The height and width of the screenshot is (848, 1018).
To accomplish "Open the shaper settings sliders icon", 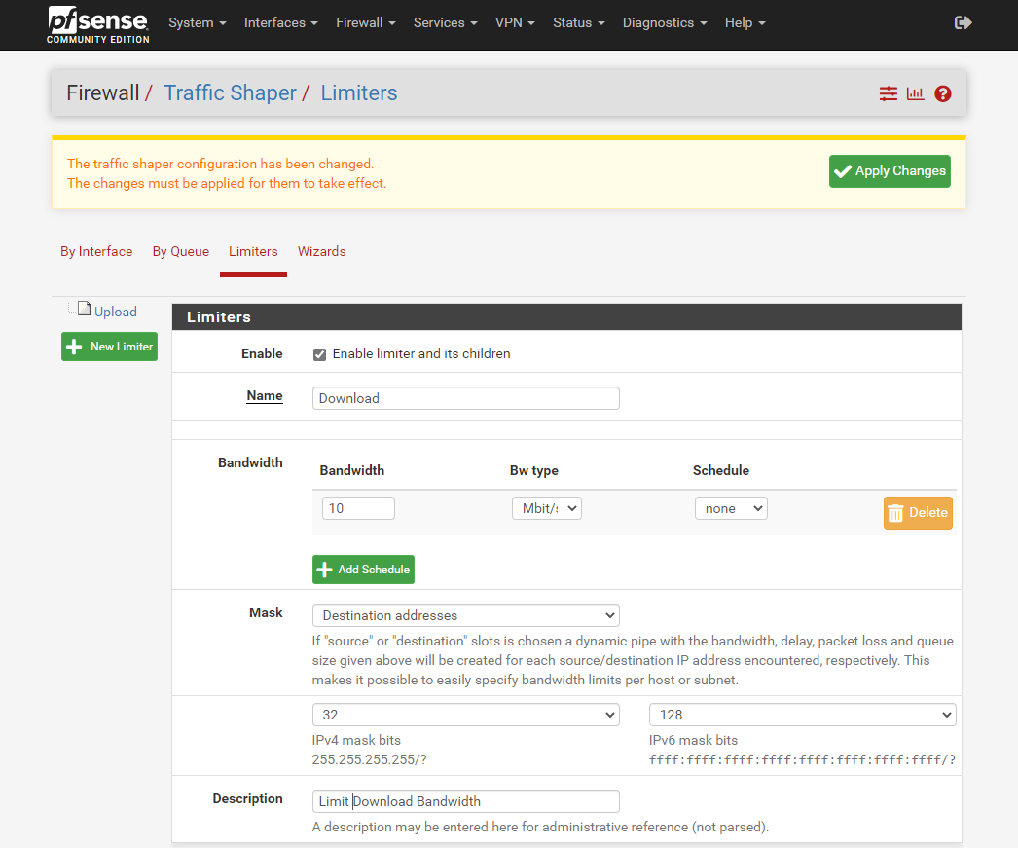I will pos(888,93).
